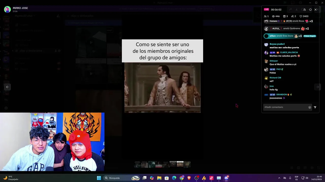
Task: Click the webcam overlay video
Action: point(52,142)
